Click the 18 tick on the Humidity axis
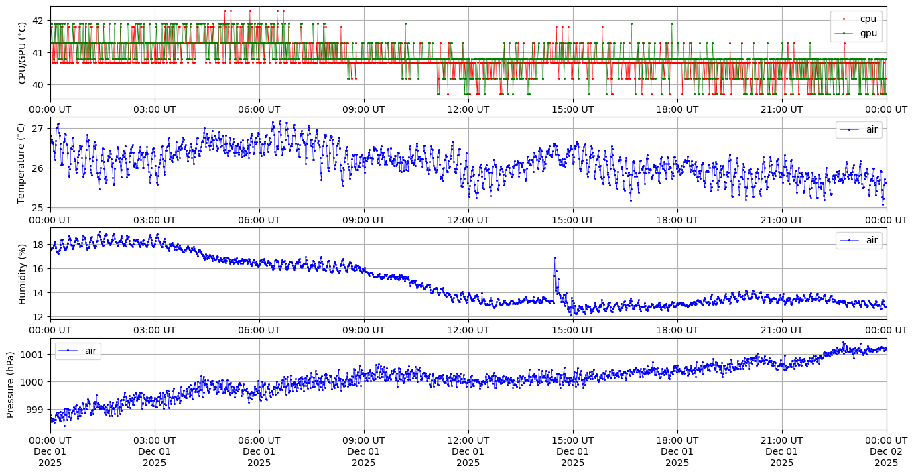This screenshot has width=914, height=474. point(39,244)
